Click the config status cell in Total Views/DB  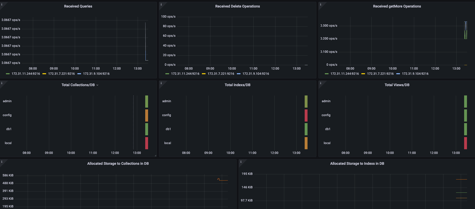pyautogui.click(x=465, y=115)
